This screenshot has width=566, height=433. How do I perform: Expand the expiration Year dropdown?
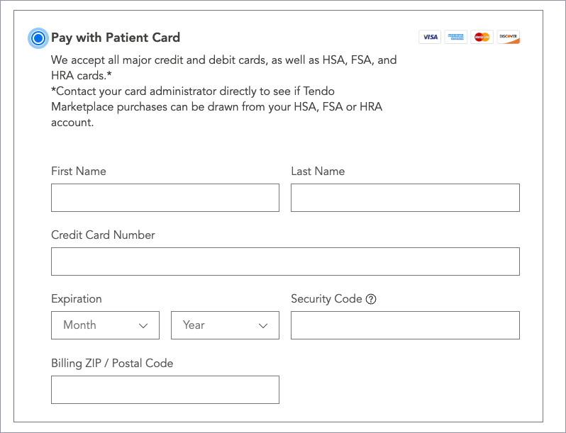(225, 325)
